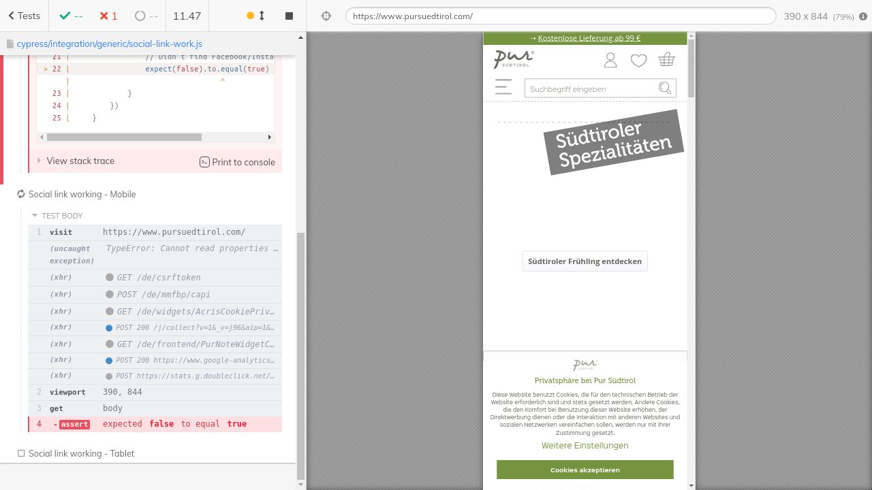Toggle auto-scrolling arrow icon in header
Viewport: 872px width, 490px height.
pos(262,16)
